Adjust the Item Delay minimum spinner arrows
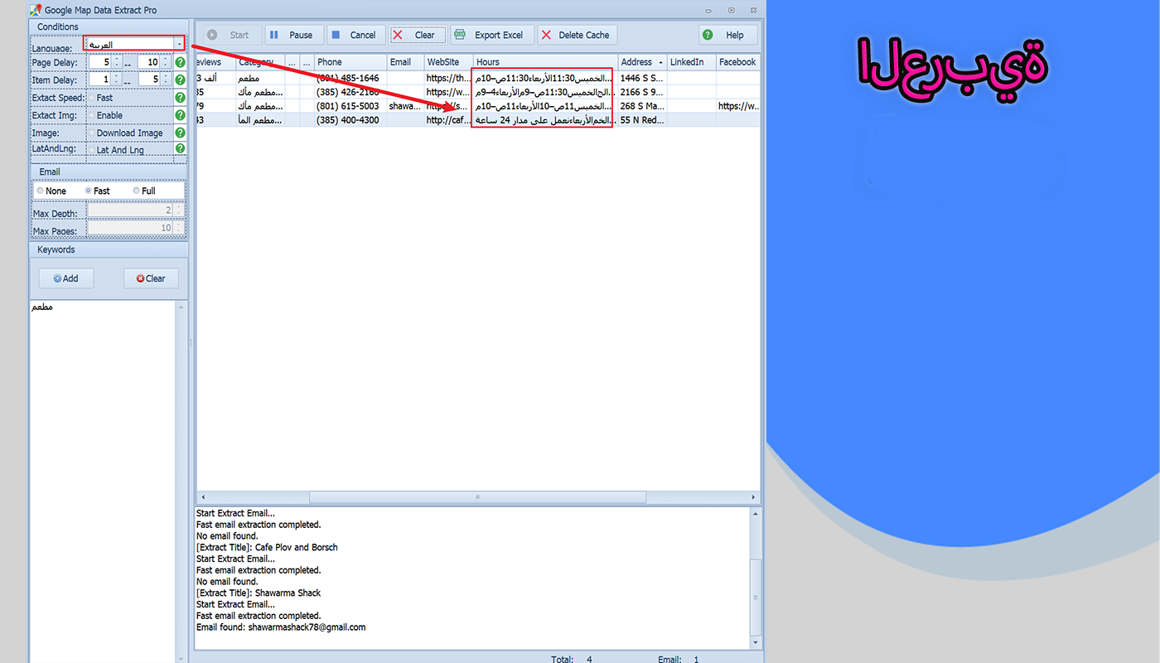This screenshot has width=1160, height=663. click(x=116, y=80)
